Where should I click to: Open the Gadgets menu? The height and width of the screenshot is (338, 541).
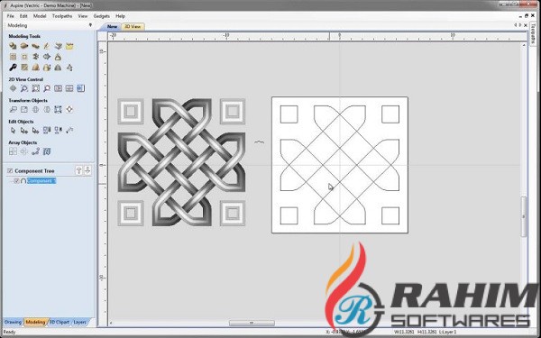101,16
